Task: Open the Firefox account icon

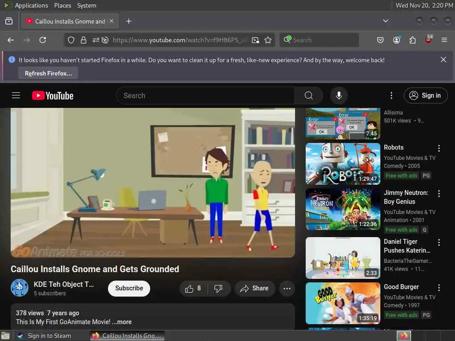Action: (396, 40)
